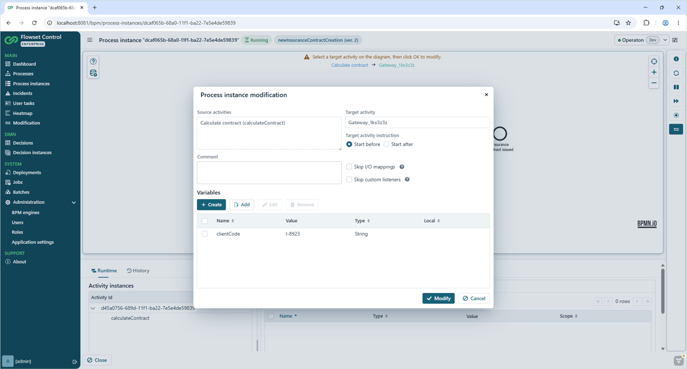Click the Target activity field
This screenshot has width=687, height=369.
[x=417, y=122]
